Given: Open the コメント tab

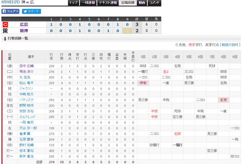Looking at the screenshot, I should click(x=154, y=3).
